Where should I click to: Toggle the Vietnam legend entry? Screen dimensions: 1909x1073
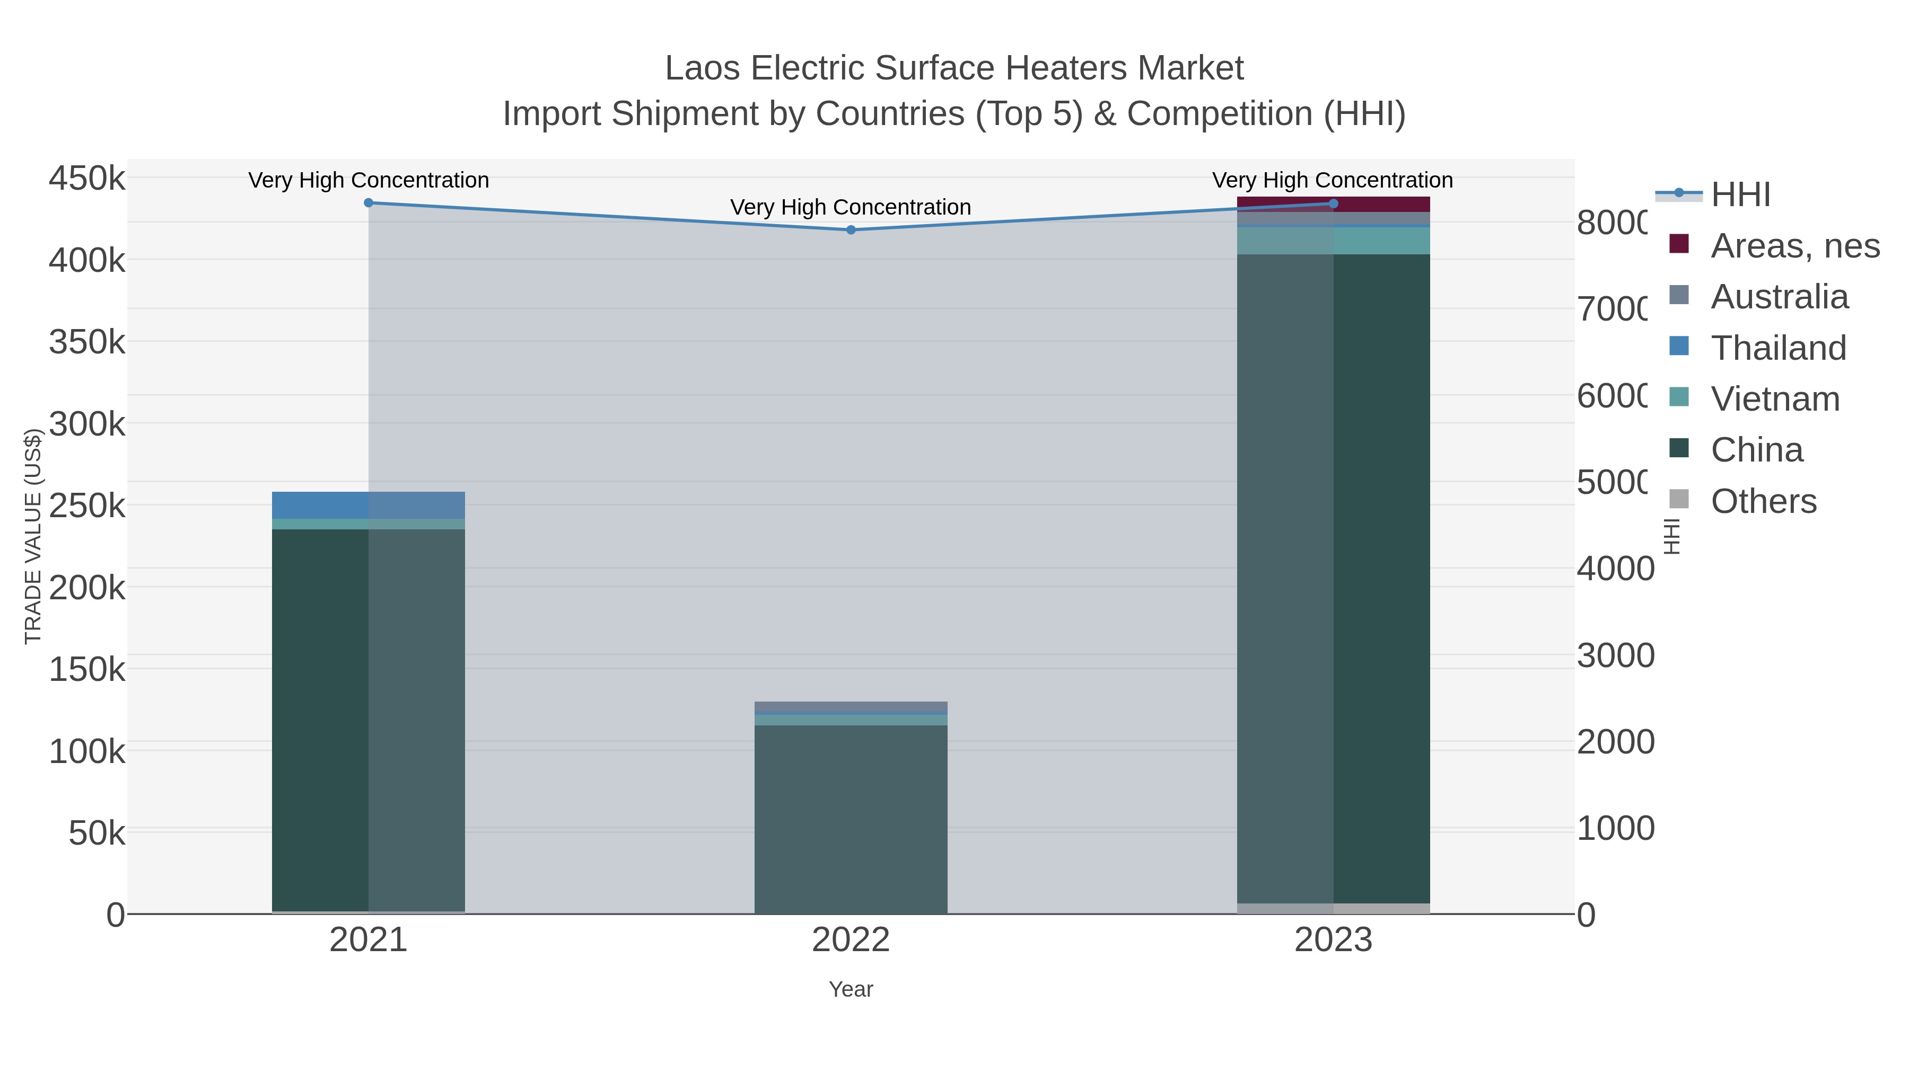[x=1754, y=399]
